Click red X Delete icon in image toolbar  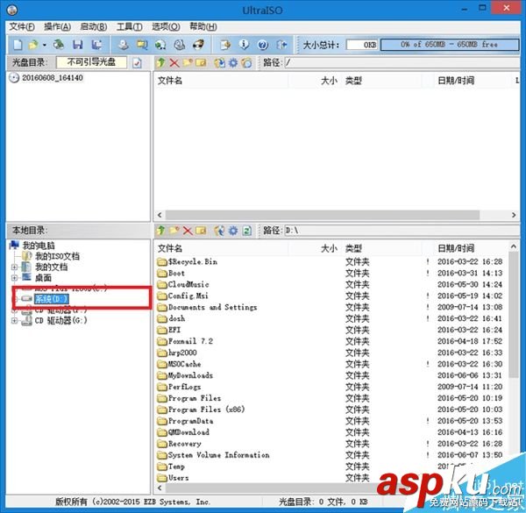[174, 63]
